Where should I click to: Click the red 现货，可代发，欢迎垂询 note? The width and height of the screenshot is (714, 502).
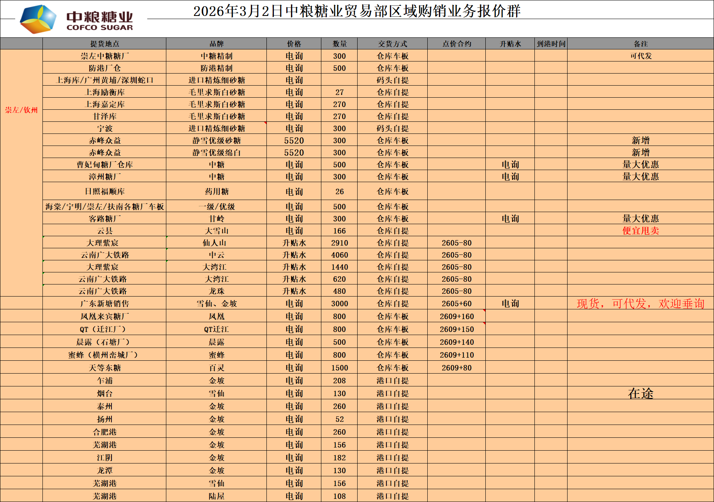tap(640, 304)
